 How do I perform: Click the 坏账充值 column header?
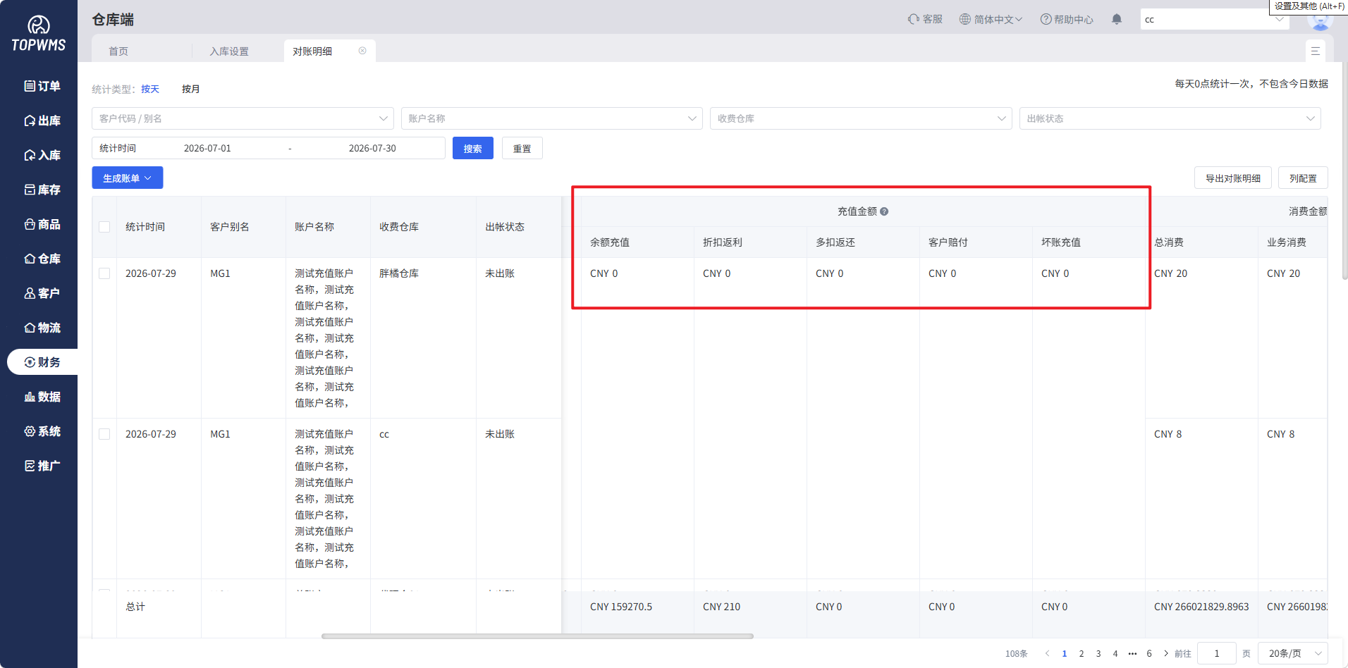click(x=1061, y=242)
